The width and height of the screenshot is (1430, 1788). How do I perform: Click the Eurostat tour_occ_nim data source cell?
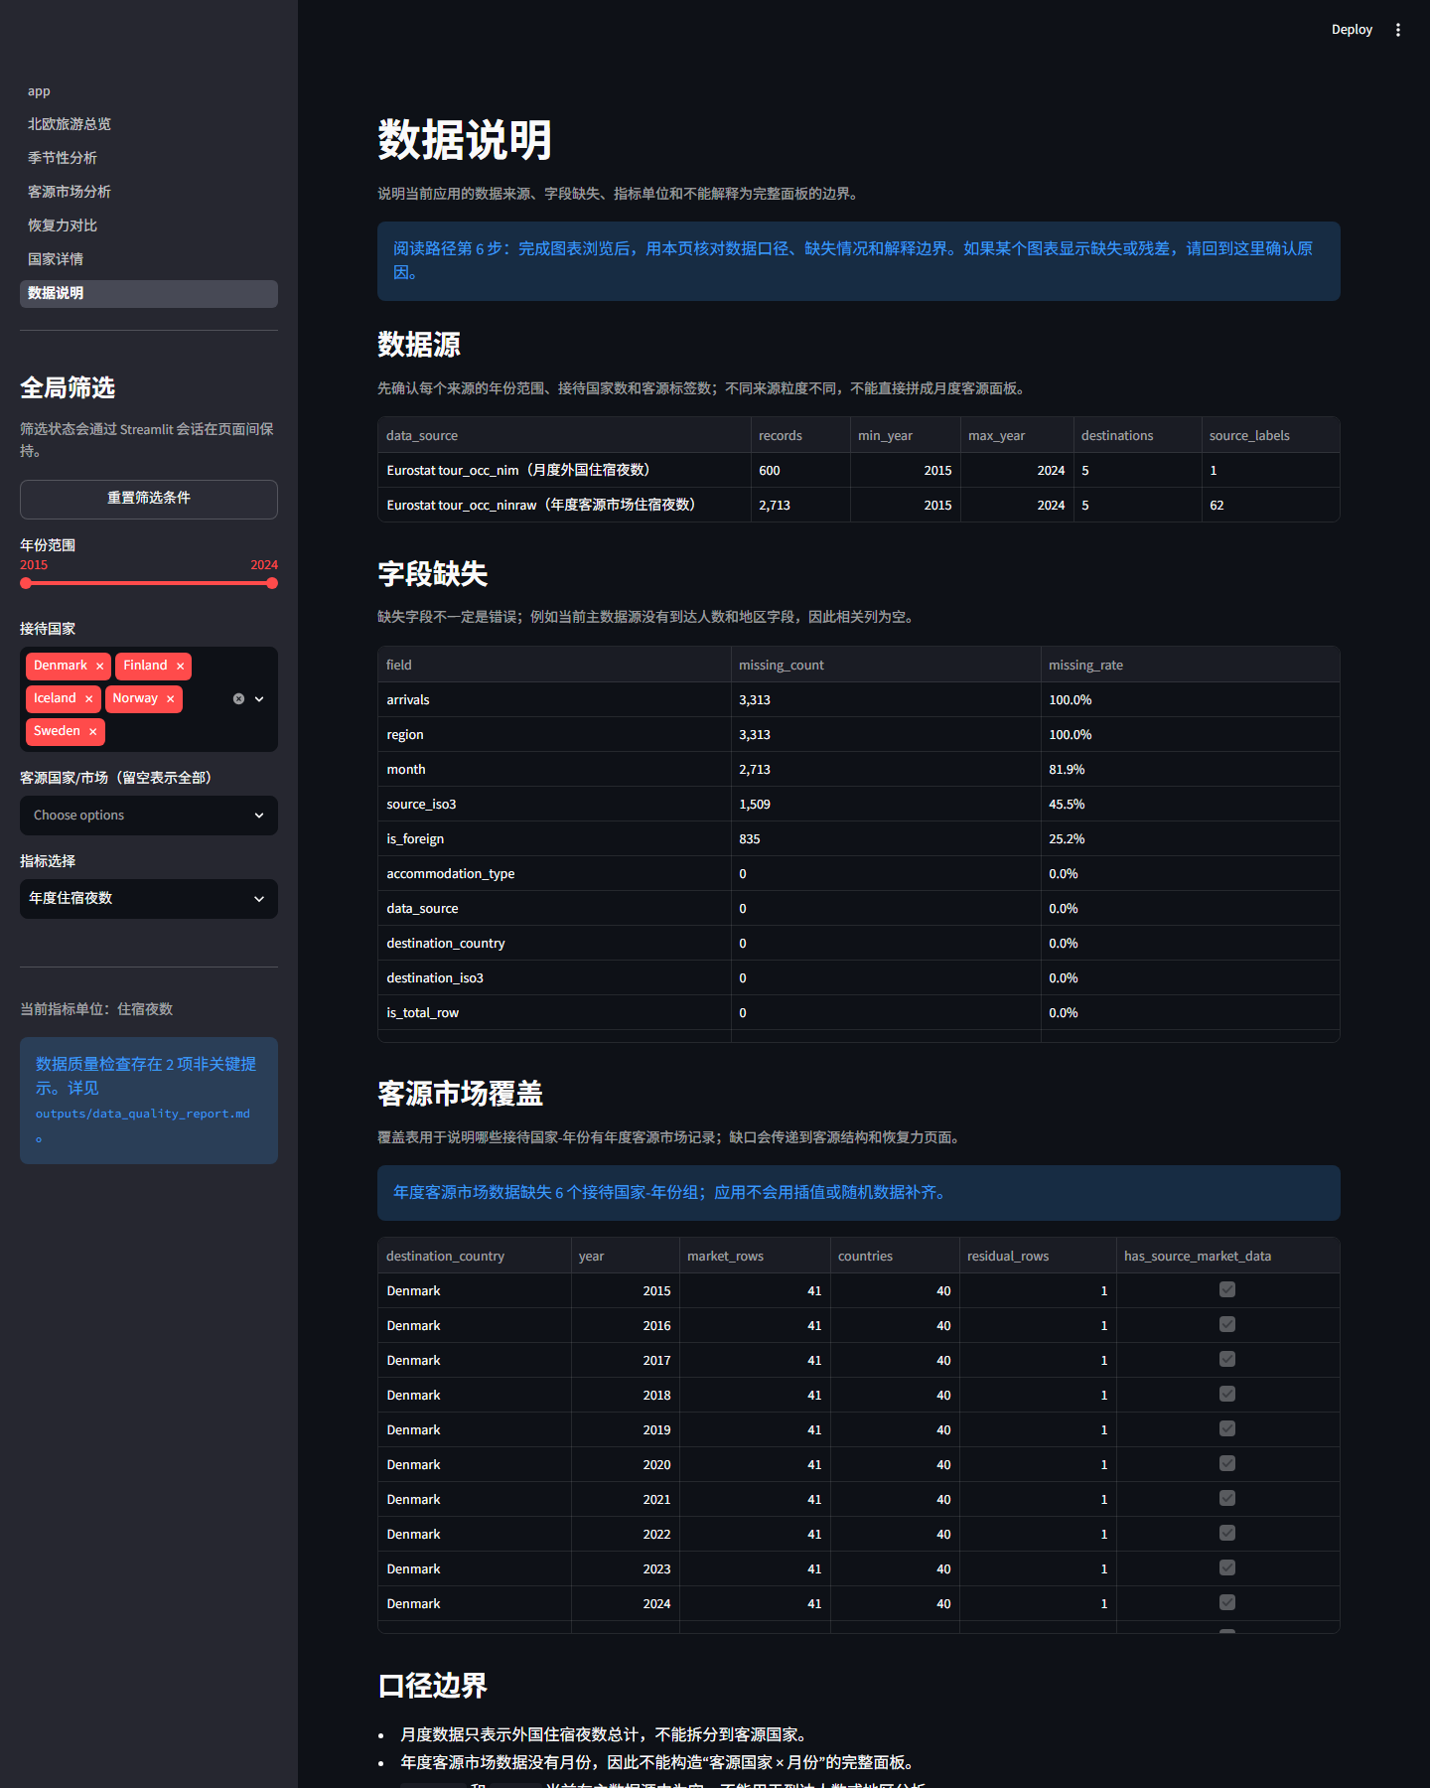(564, 470)
